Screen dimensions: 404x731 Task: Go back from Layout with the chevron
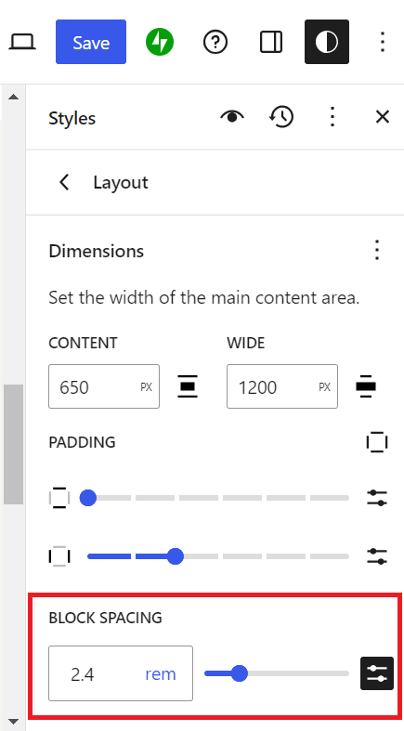[64, 182]
